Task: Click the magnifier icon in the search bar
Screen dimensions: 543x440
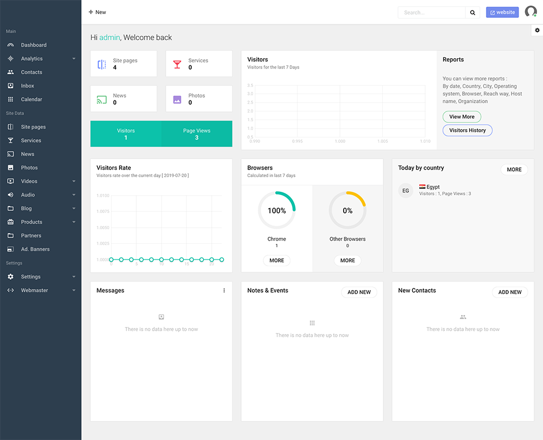Action: point(472,12)
